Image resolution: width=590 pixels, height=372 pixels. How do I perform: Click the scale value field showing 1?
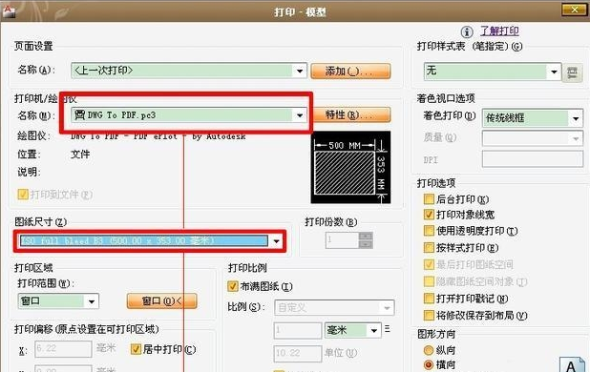297,330
